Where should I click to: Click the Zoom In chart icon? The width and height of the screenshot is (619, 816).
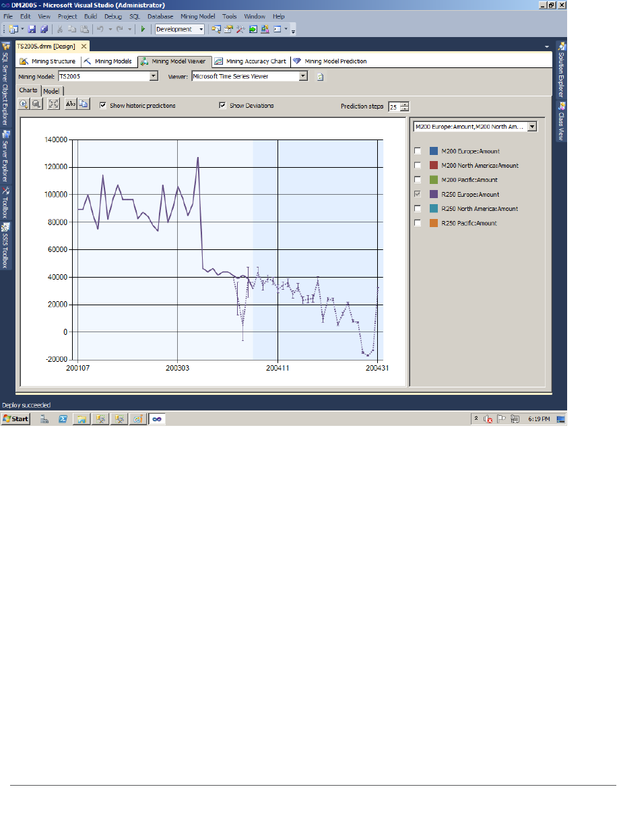click(x=24, y=104)
